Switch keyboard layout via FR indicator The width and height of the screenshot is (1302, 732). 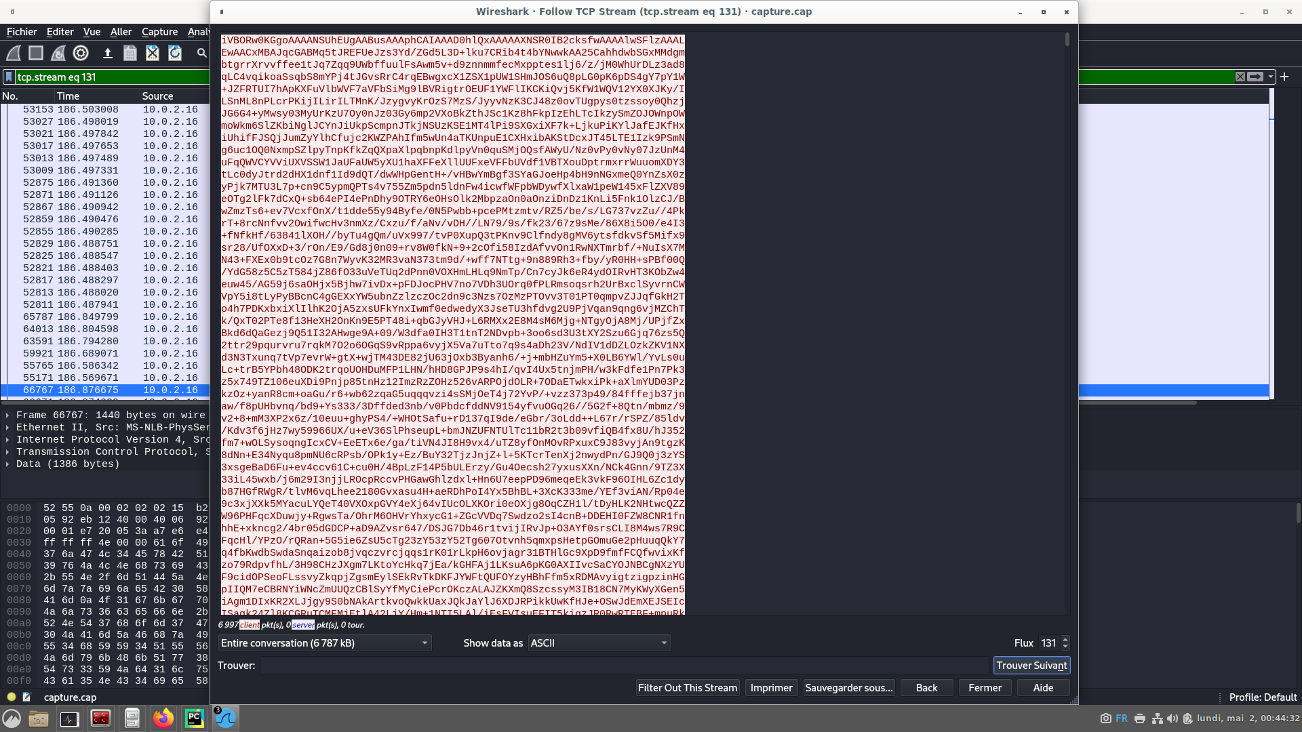click(x=1122, y=718)
